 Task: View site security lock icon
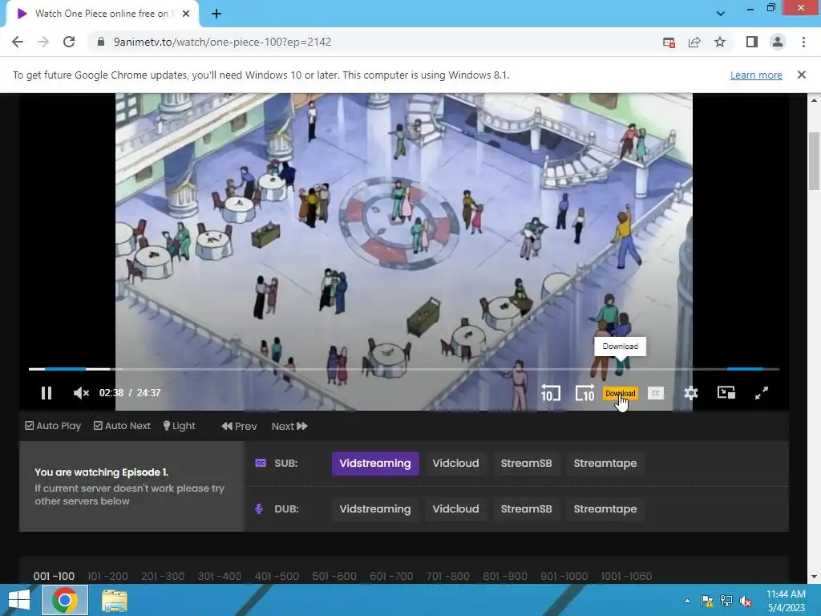[x=100, y=42]
